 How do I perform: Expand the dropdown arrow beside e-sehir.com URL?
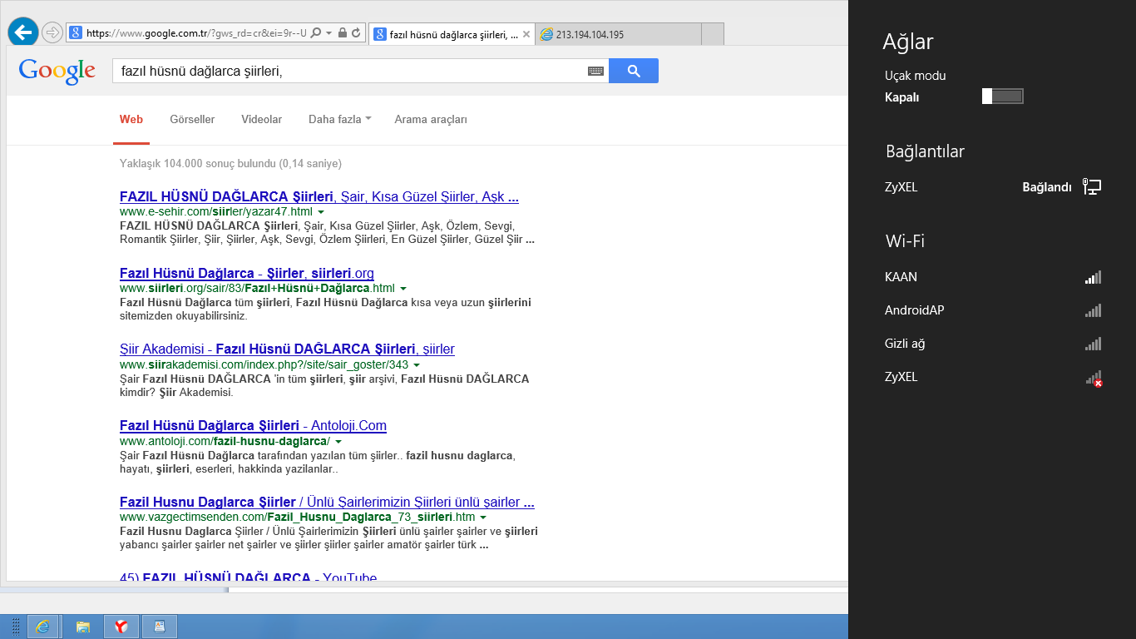coord(321,212)
